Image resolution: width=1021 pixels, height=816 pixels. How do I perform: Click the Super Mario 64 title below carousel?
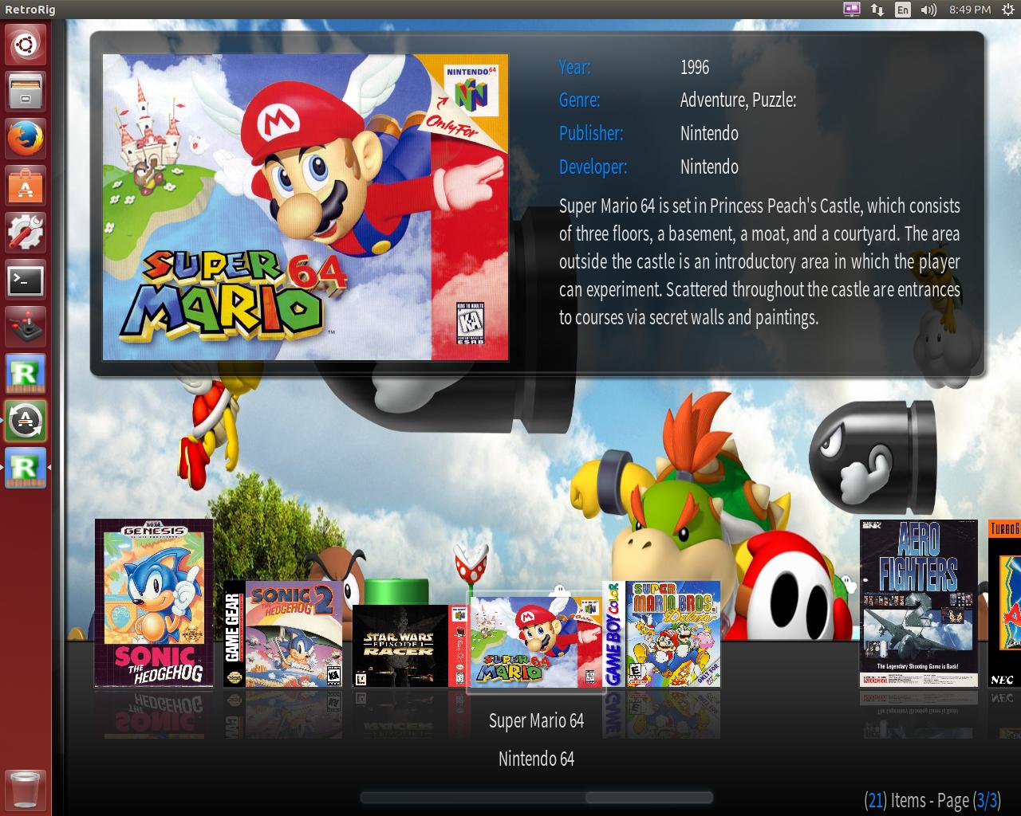[536, 721]
